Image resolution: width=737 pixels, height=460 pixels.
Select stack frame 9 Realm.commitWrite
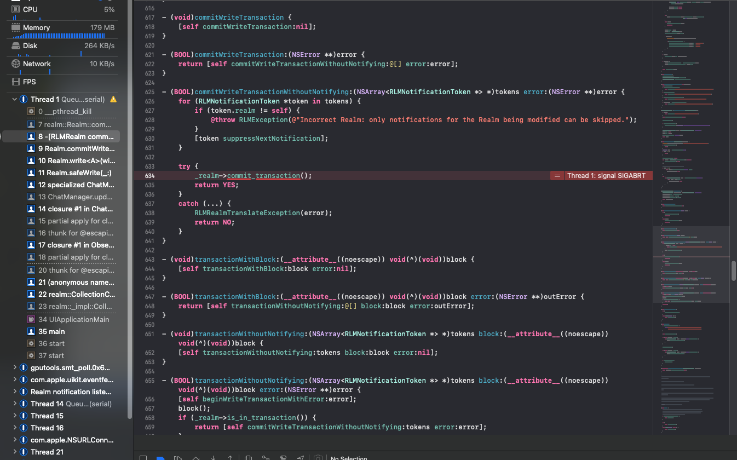pos(61,148)
